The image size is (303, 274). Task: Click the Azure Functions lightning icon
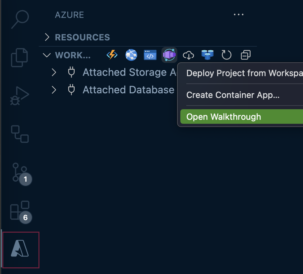point(112,55)
